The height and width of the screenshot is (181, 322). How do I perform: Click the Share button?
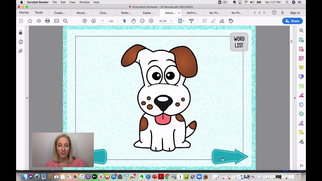(x=292, y=21)
